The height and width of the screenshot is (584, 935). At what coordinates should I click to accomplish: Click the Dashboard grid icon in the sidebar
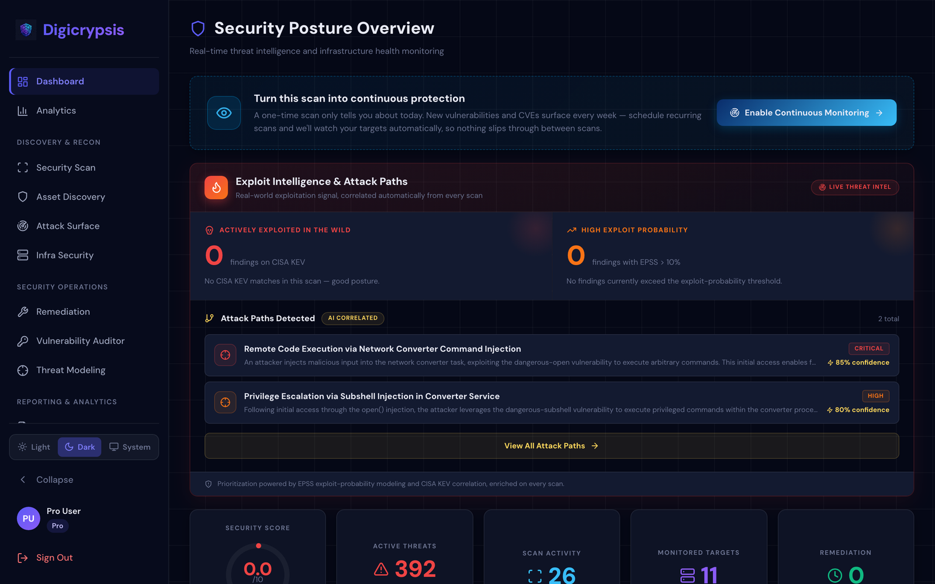tap(23, 82)
